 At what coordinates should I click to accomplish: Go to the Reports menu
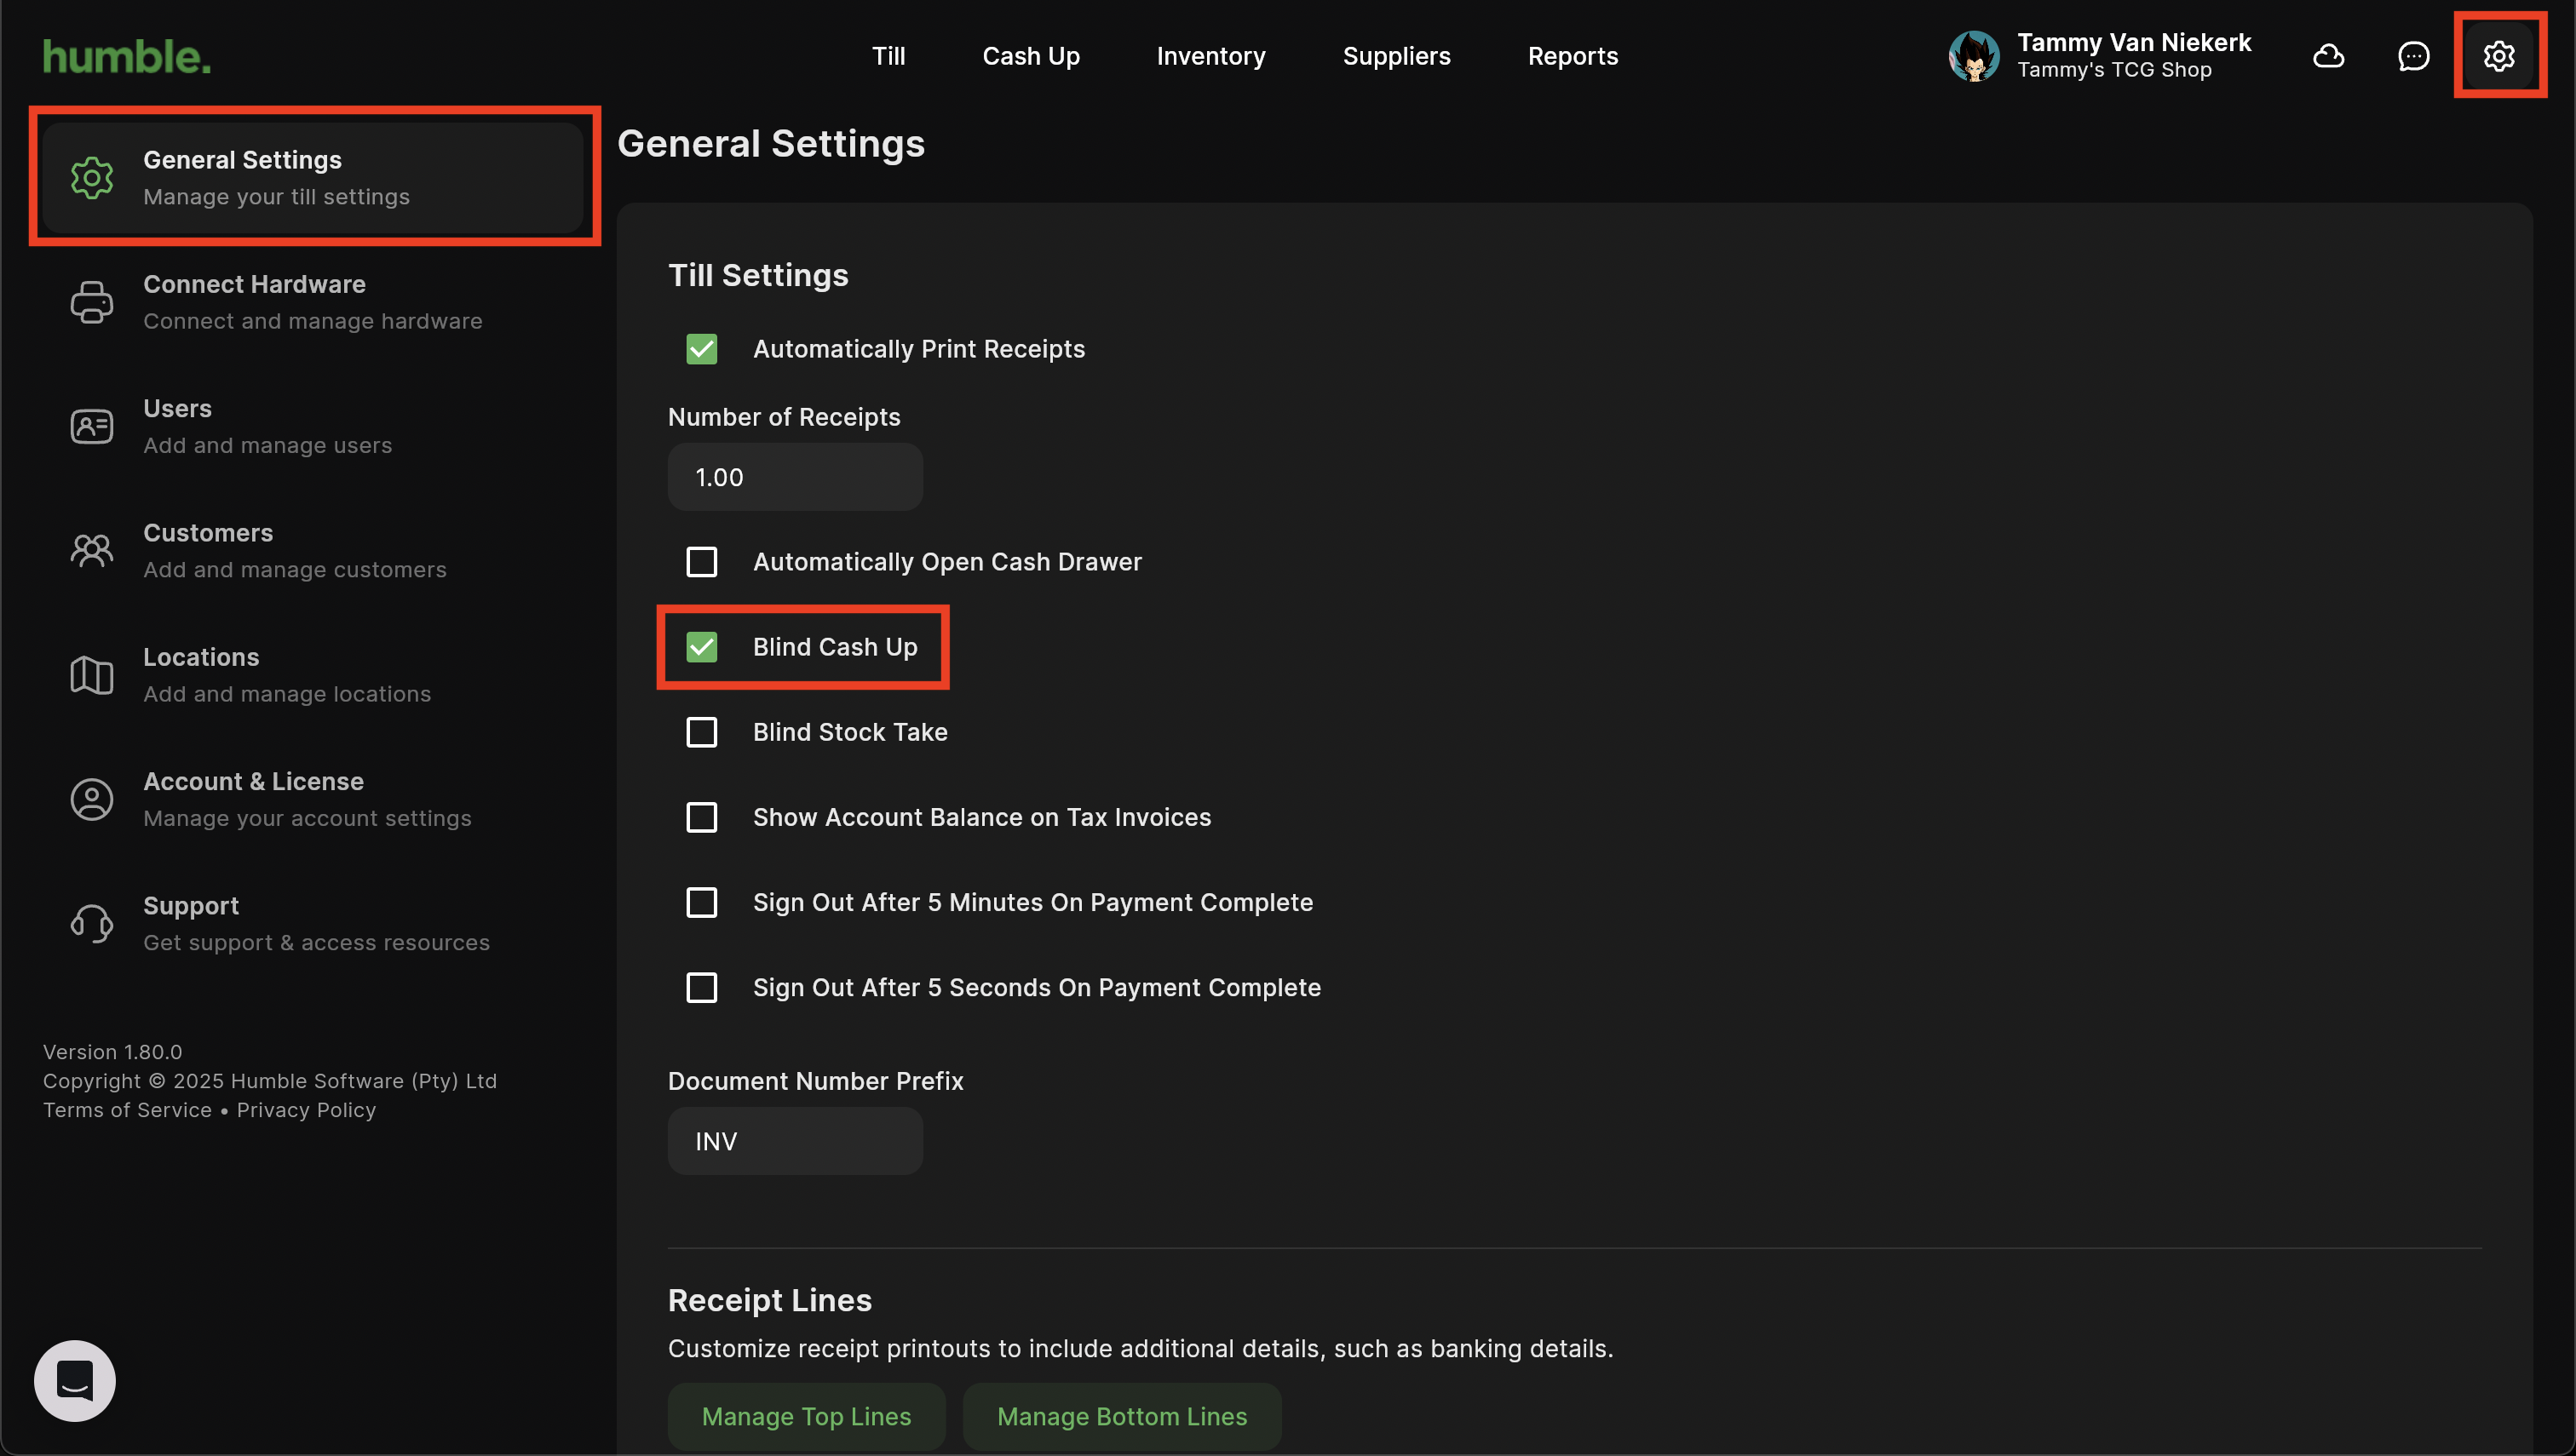1572,56
